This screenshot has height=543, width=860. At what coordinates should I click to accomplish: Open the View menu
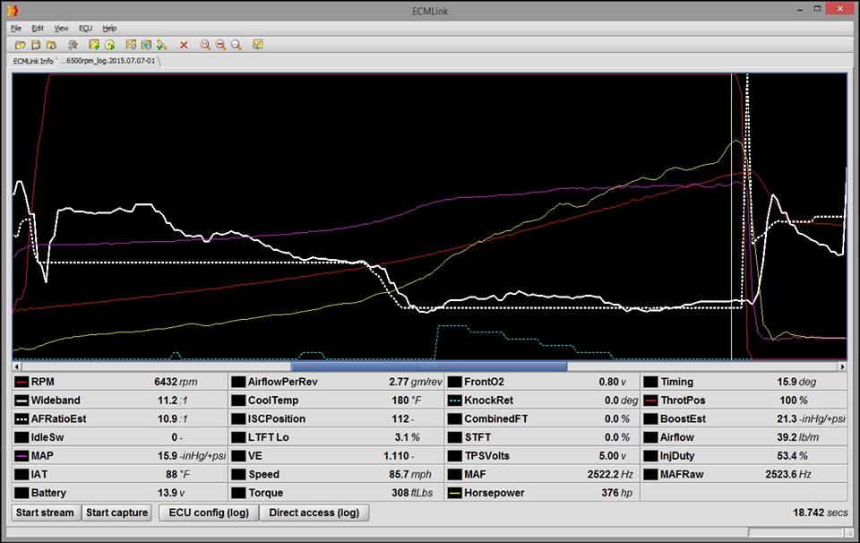pos(61,28)
